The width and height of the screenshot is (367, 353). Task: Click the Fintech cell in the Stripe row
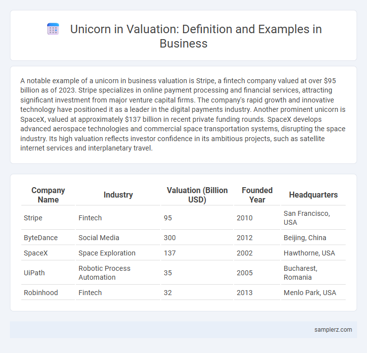coord(118,218)
